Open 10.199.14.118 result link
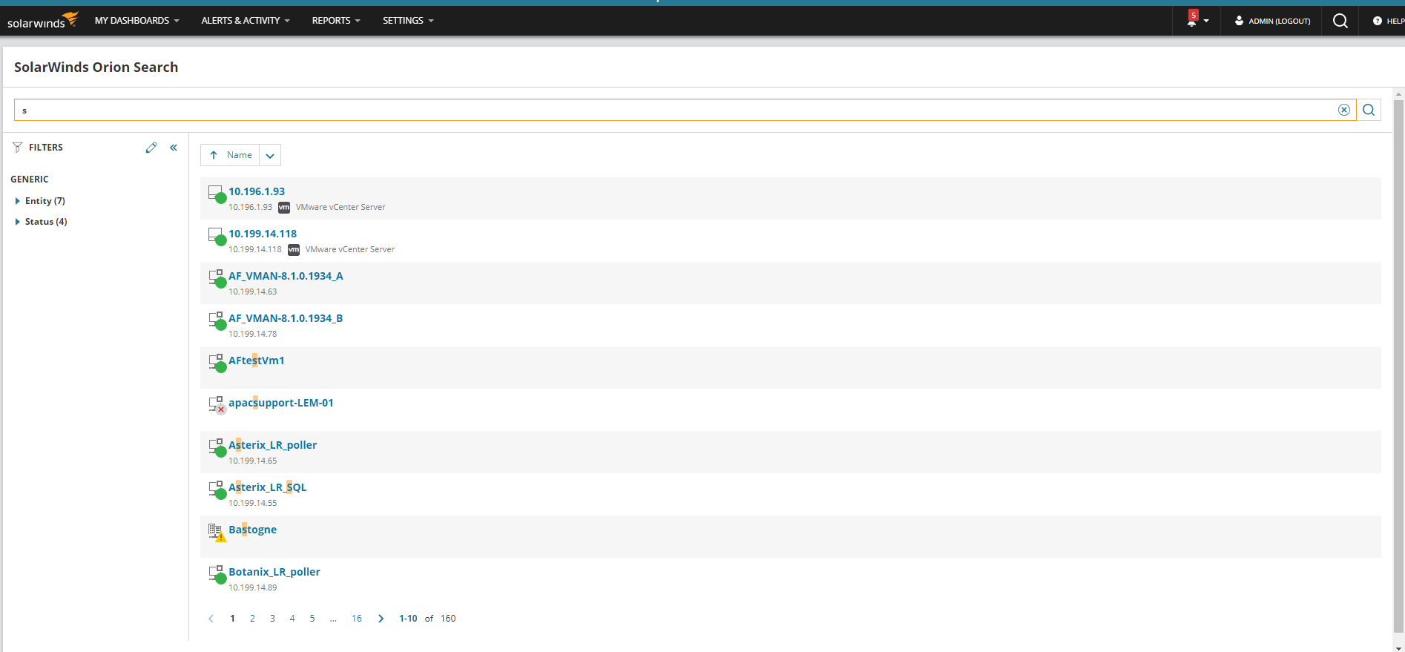This screenshot has width=1405, height=652. click(263, 234)
